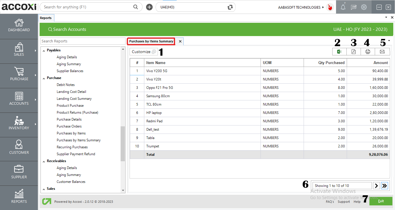Screen dimensions: 395x210
Task: Open the settings gear in the top bar
Action: coord(364,7)
